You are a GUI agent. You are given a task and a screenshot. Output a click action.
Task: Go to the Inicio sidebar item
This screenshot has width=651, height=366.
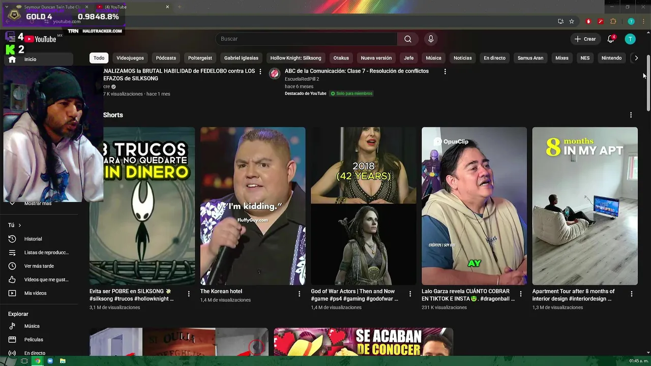click(38, 59)
